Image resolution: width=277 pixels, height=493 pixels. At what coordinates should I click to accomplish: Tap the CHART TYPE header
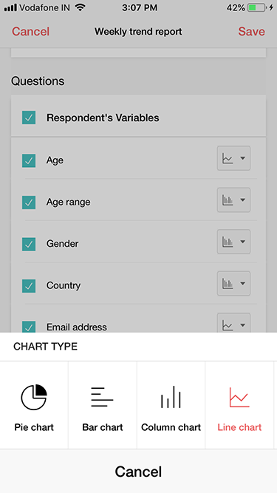pos(45,347)
